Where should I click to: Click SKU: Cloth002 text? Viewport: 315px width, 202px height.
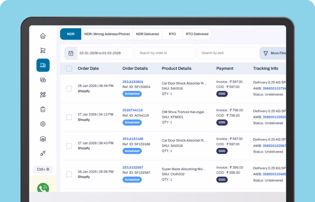(x=173, y=174)
